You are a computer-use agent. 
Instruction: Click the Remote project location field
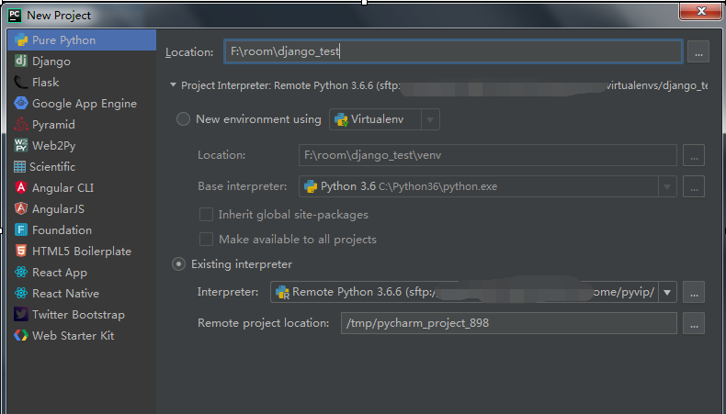[509, 323]
